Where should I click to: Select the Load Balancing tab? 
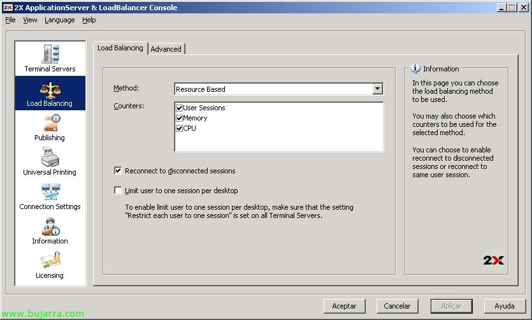click(x=120, y=48)
